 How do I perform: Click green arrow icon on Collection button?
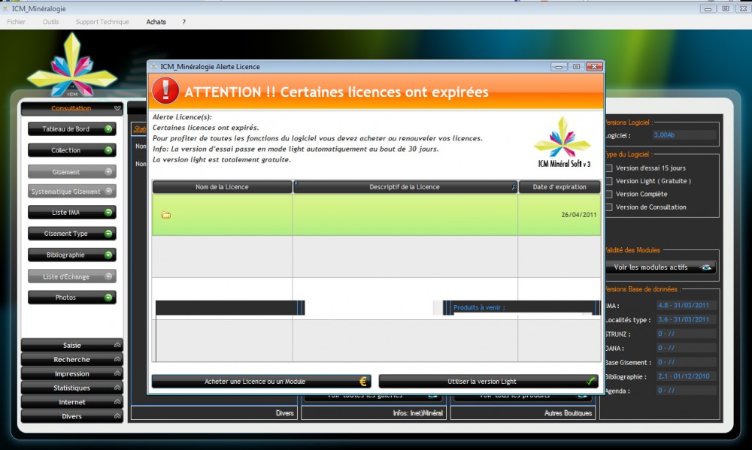(x=108, y=150)
